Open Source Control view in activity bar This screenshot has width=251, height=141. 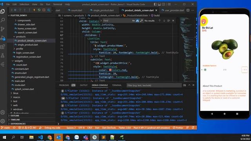pyautogui.click(x=3, y=29)
